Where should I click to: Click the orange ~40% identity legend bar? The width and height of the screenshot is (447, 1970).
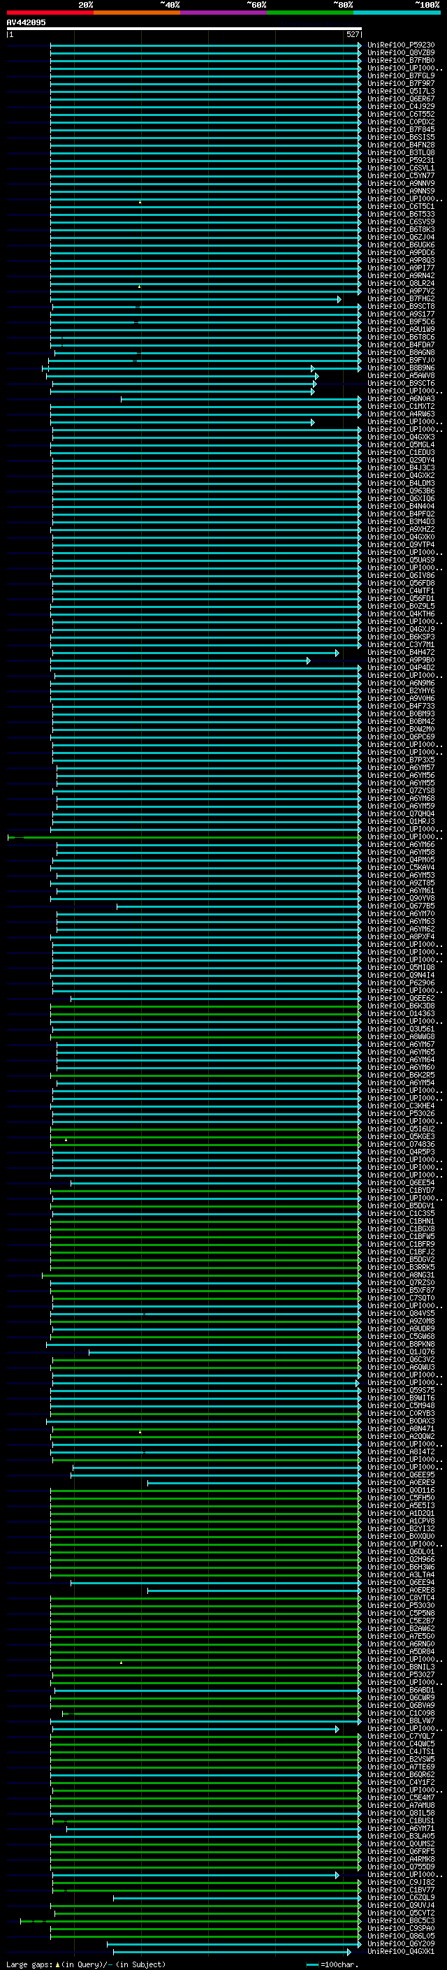pos(137,13)
